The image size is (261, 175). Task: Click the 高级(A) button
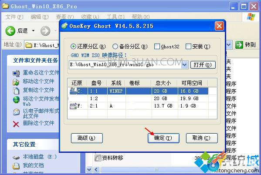[87, 138]
